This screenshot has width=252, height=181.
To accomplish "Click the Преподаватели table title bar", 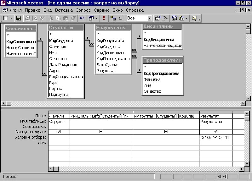I will 163,60.
